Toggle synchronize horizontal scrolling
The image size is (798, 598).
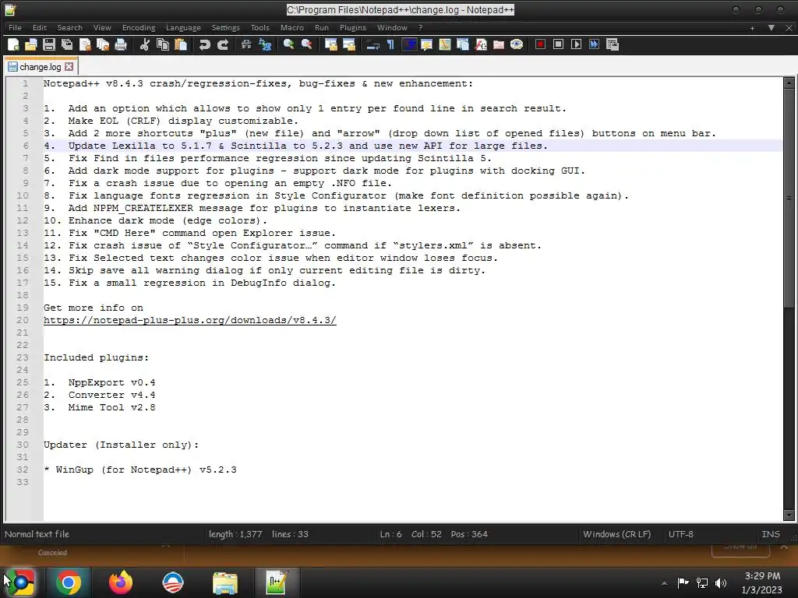coord(348,44)
